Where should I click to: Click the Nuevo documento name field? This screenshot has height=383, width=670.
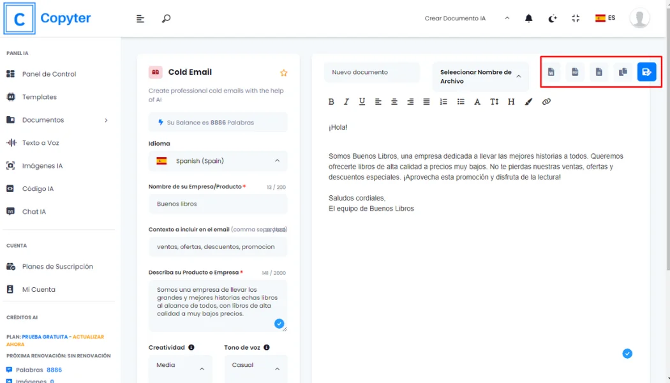371,72
